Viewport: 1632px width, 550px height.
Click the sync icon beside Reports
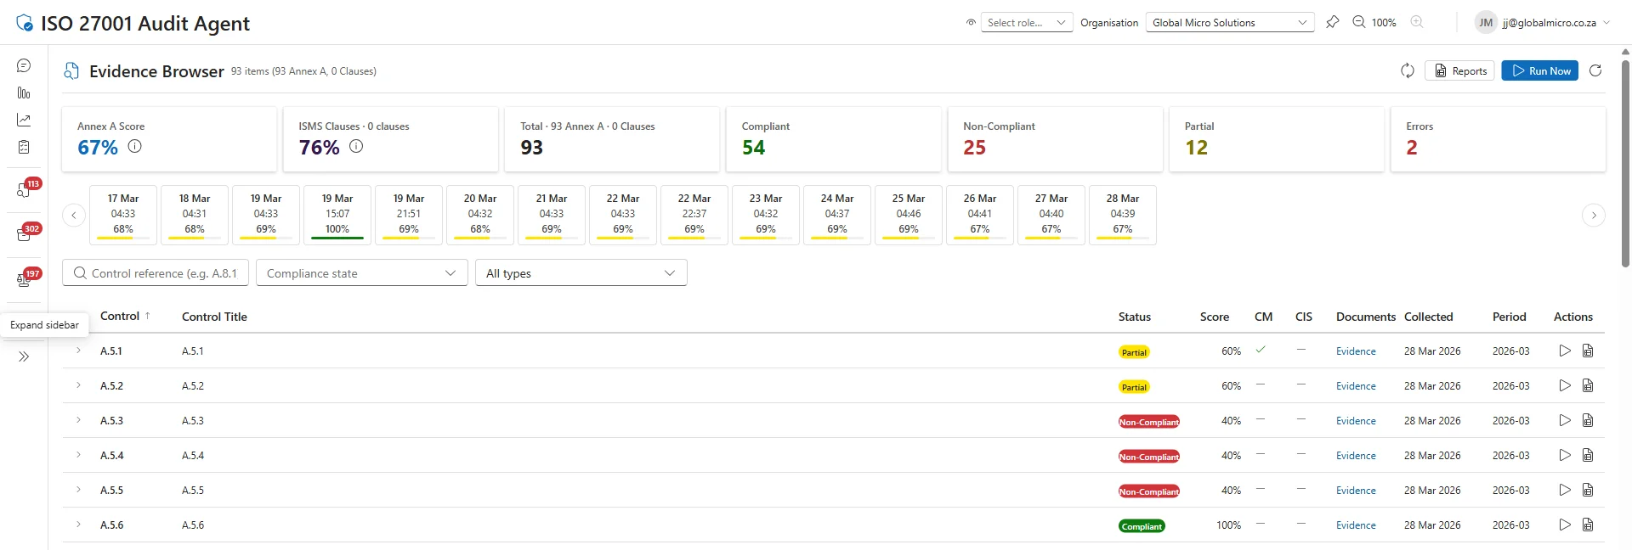(1408, 70)
